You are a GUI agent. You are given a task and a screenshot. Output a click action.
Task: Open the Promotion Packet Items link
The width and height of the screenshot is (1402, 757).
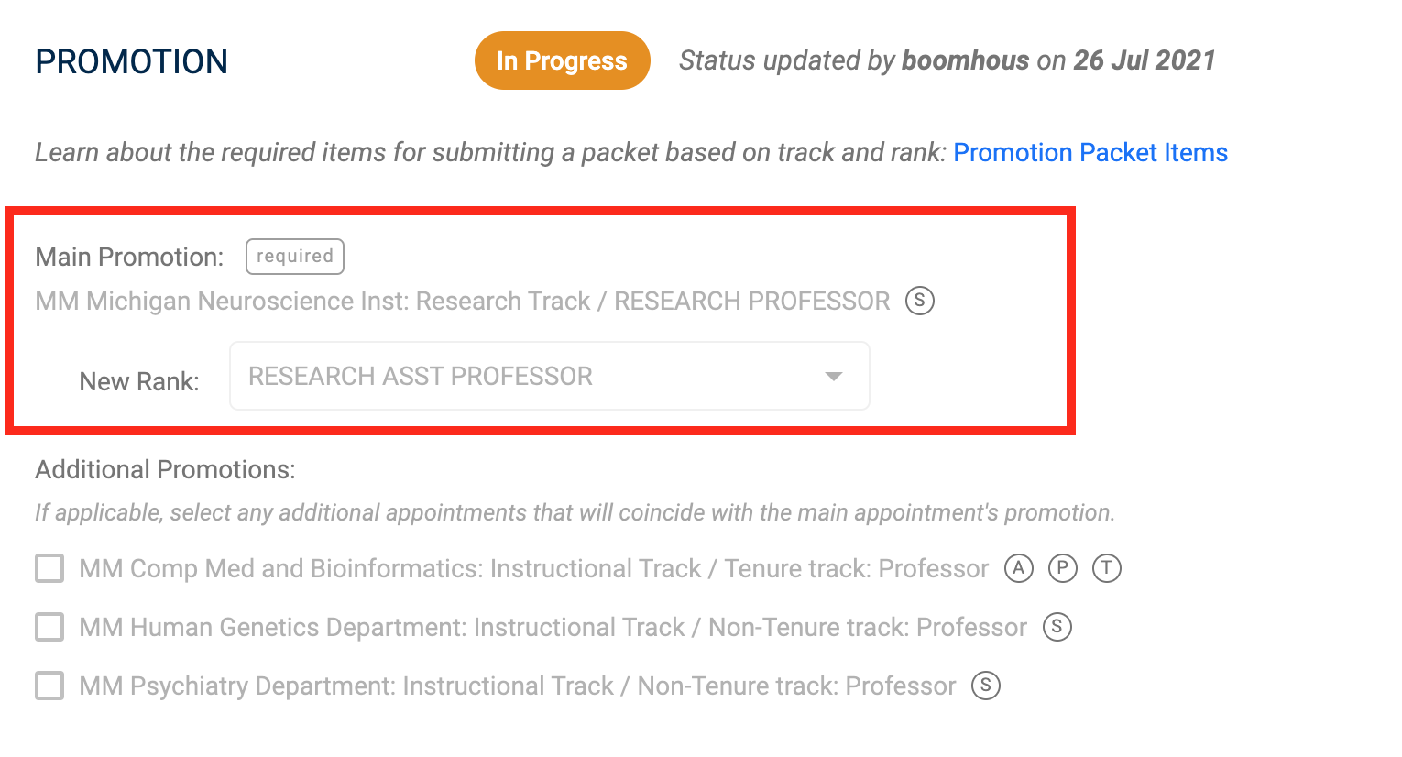1090,152
